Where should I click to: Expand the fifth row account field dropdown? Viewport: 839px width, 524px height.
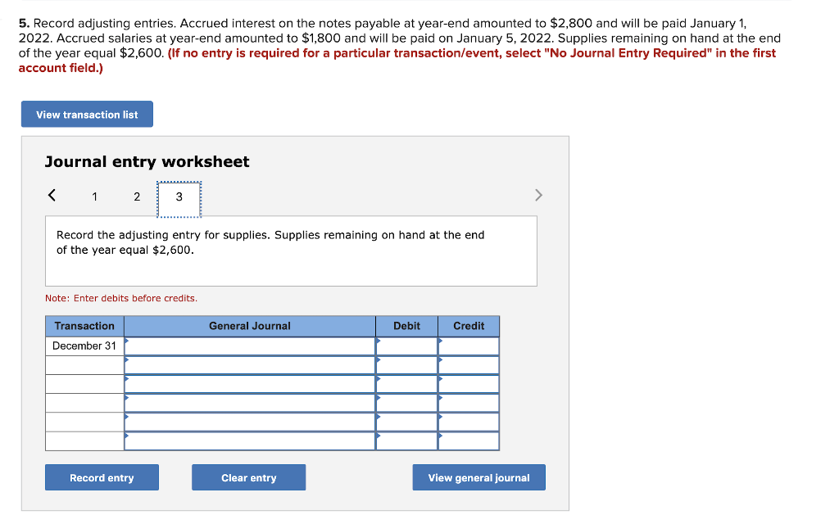(249, 421)
